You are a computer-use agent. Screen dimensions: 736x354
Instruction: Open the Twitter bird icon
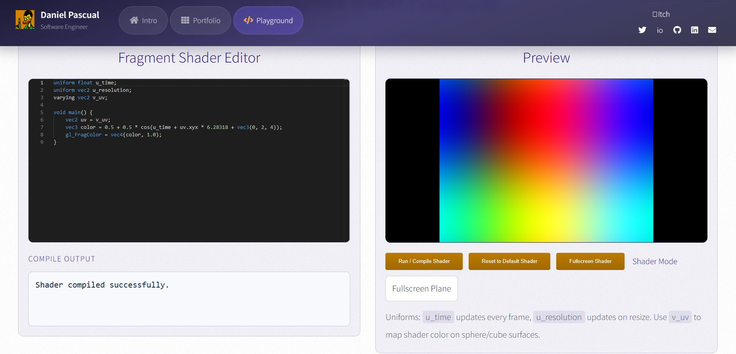click(x=642, y=30)
